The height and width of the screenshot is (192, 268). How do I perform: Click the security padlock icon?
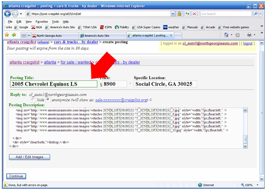pyautogui.click(x=179, y=14)
